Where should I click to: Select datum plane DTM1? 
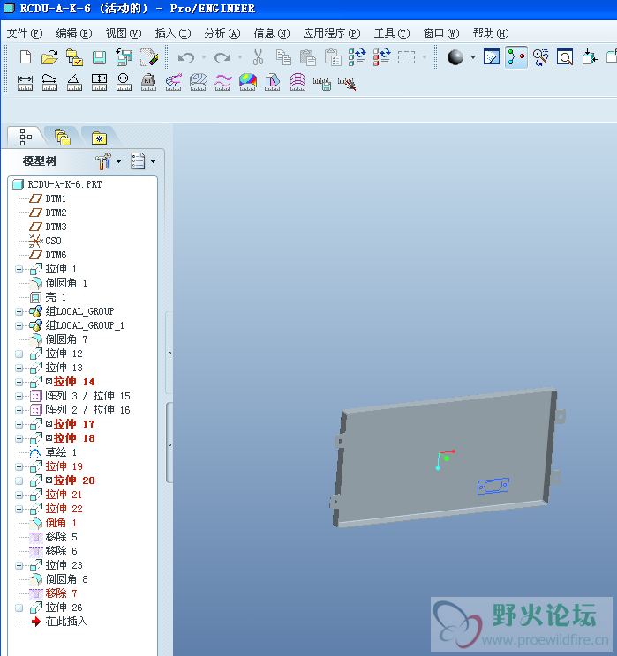(x=48, y=198)
